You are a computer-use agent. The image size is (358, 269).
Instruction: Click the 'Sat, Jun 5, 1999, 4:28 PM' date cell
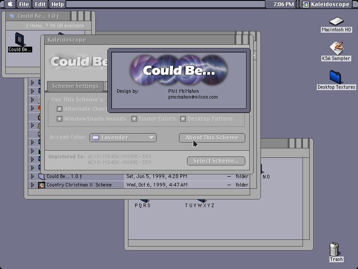[x=157, y=176]
